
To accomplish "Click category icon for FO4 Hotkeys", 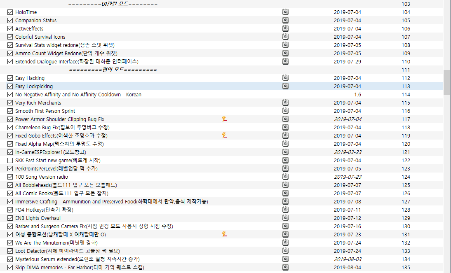I will point(285,210).
